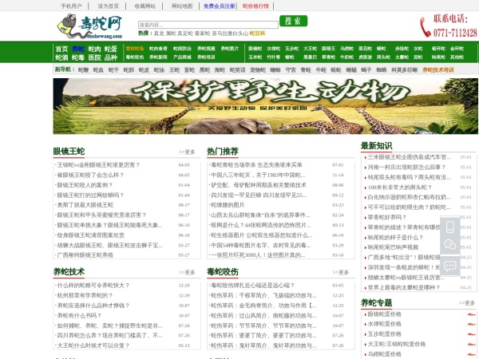Open >>更多 beside the 眼镜王蛇 heading
The height and width of the screenshot is (359, 479).
tap(187, 152)
